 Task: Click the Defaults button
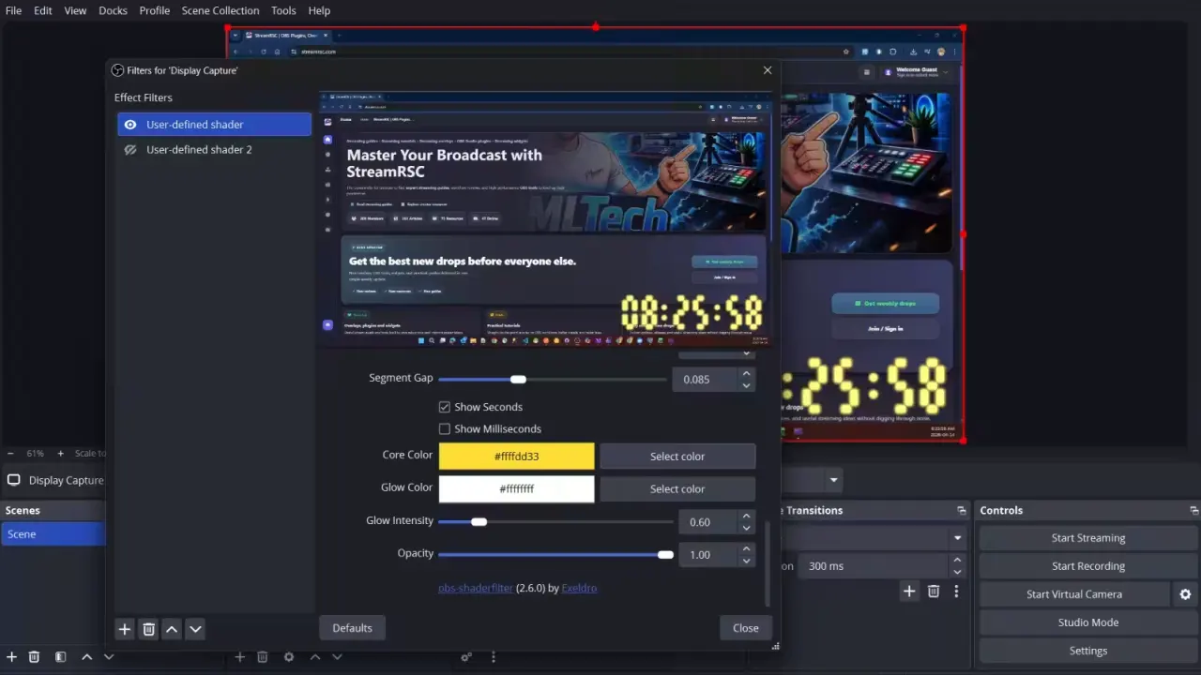(352, 628)
